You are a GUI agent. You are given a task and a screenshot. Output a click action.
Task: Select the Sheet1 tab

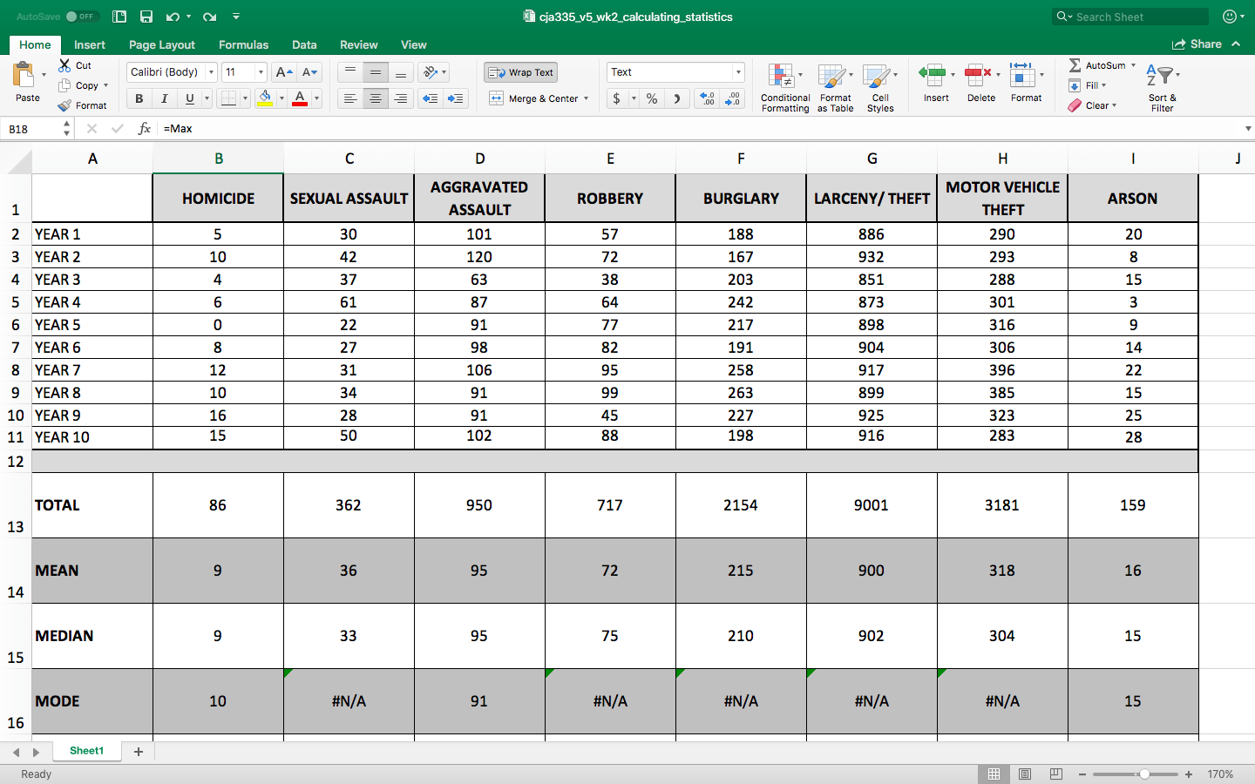pyautogui.click(x=86, y=751)
